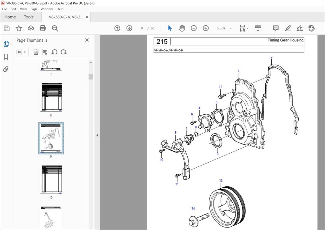Open the Sign menu
The image size is (325, 230).
[x=34, y=9]
